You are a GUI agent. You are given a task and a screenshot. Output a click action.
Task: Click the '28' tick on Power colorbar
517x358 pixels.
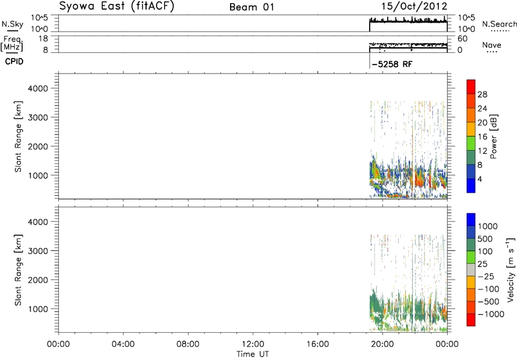pyautogui.click(x=482, y=94)
